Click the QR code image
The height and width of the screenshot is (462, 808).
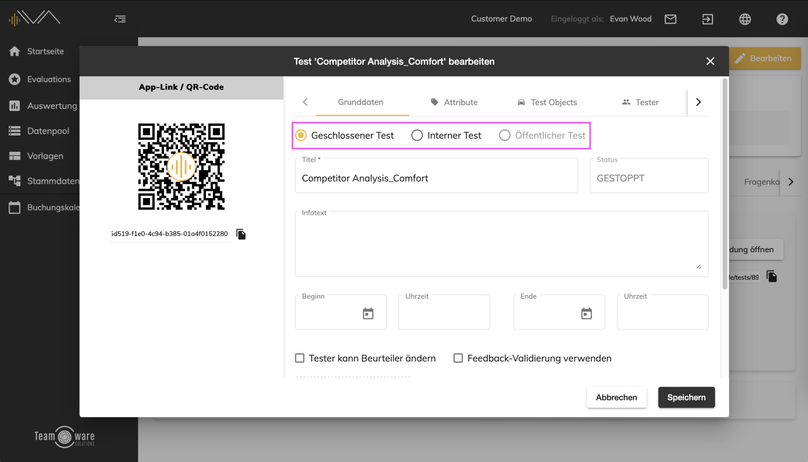(181, 167)
